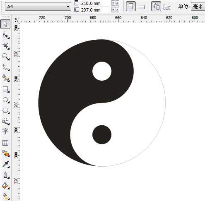The image size is (205, 201).
Task: Open the 毫米 units dropdown
Action: click(198, 7)
